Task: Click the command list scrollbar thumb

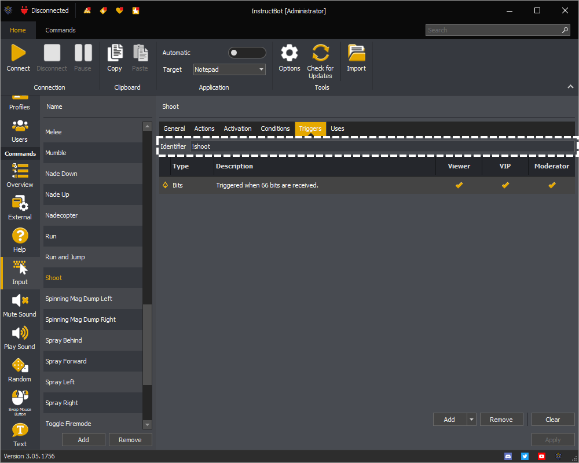Action: [147, 344]
